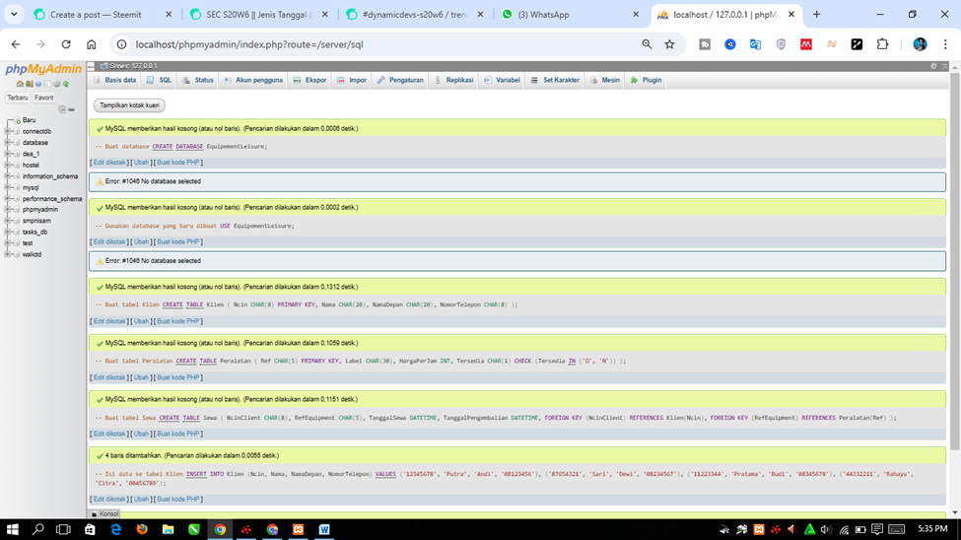Expand the dea_1 database node

pyautogui.click(x=8, y=154)
